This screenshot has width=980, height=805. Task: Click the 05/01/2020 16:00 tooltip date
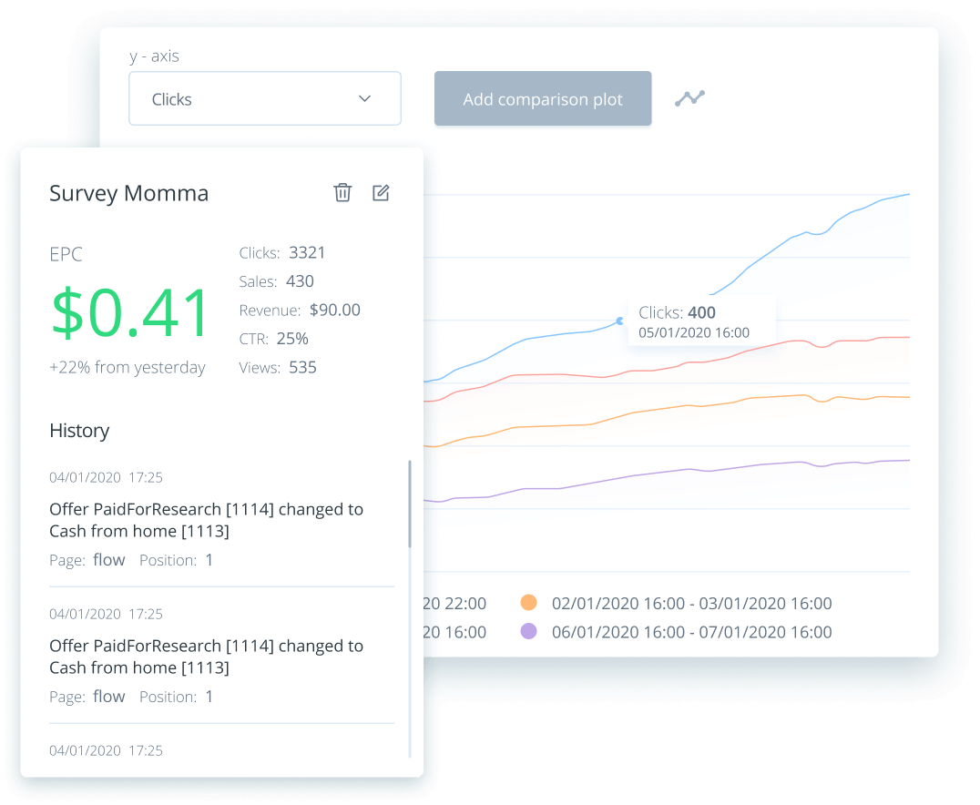tap(694, 332)
